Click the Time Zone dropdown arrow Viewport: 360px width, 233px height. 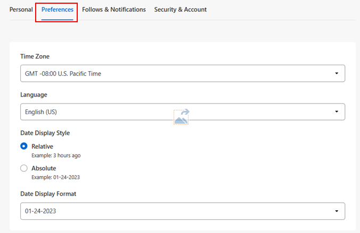pyautogui.click(x=337, y=73)
